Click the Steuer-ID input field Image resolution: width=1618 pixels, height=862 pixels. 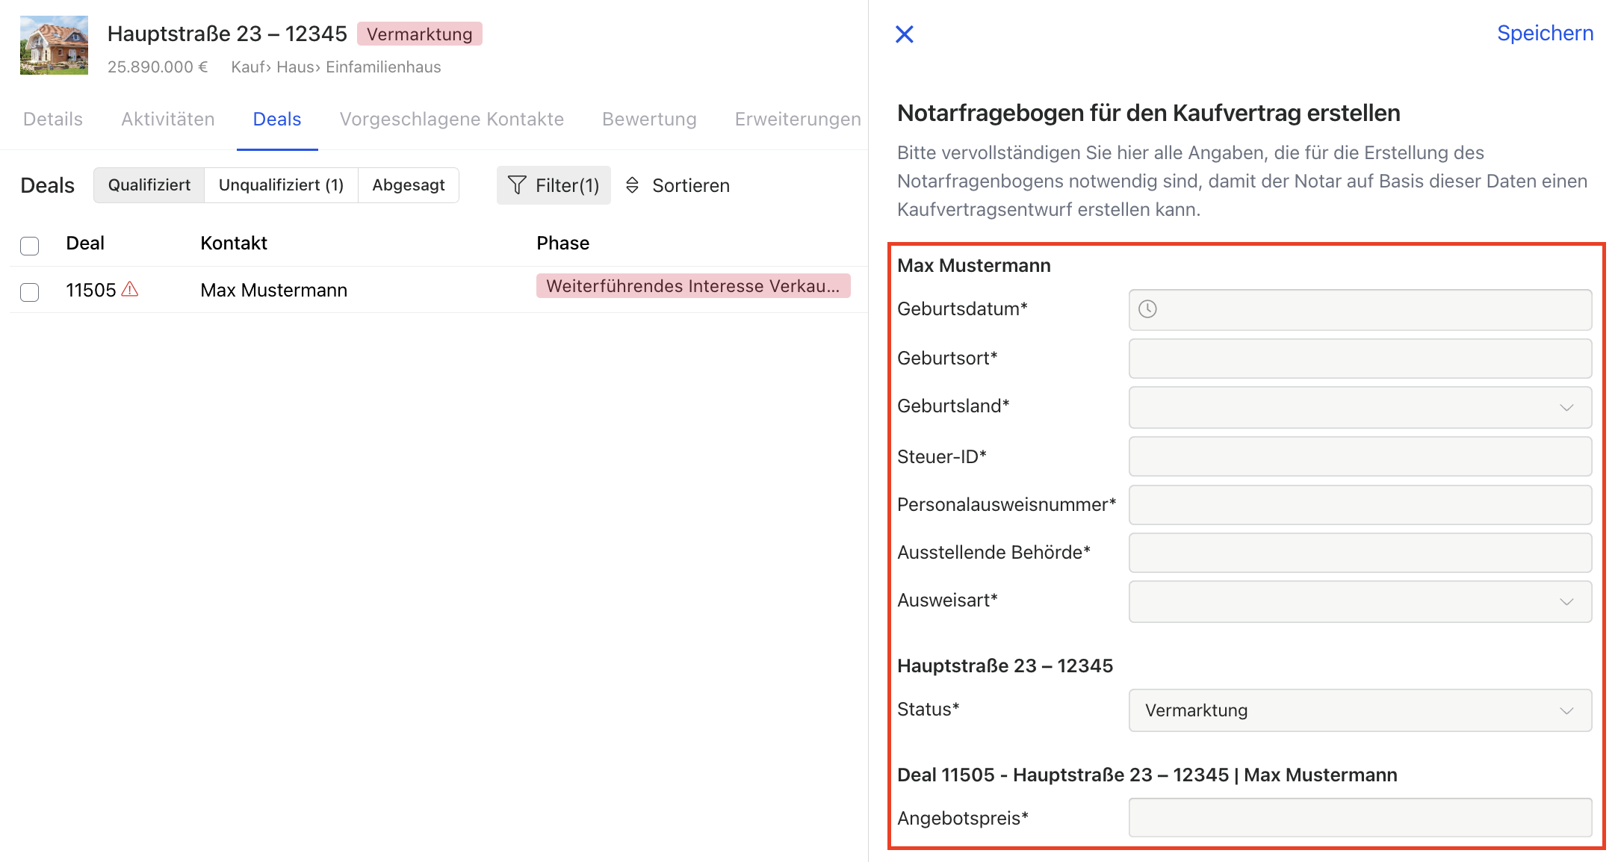click(x=1360, y=456)
